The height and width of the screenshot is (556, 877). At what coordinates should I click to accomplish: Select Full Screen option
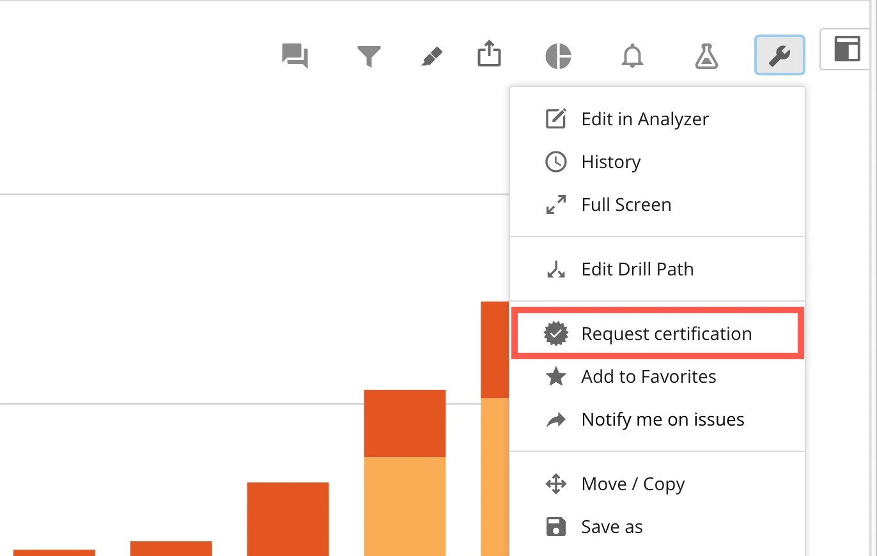tap(657, 205)
